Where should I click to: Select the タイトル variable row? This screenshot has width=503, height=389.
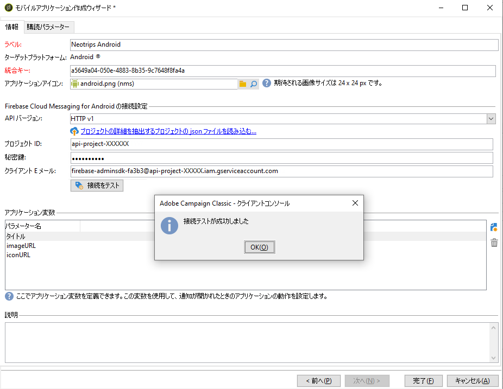[246, 237]
